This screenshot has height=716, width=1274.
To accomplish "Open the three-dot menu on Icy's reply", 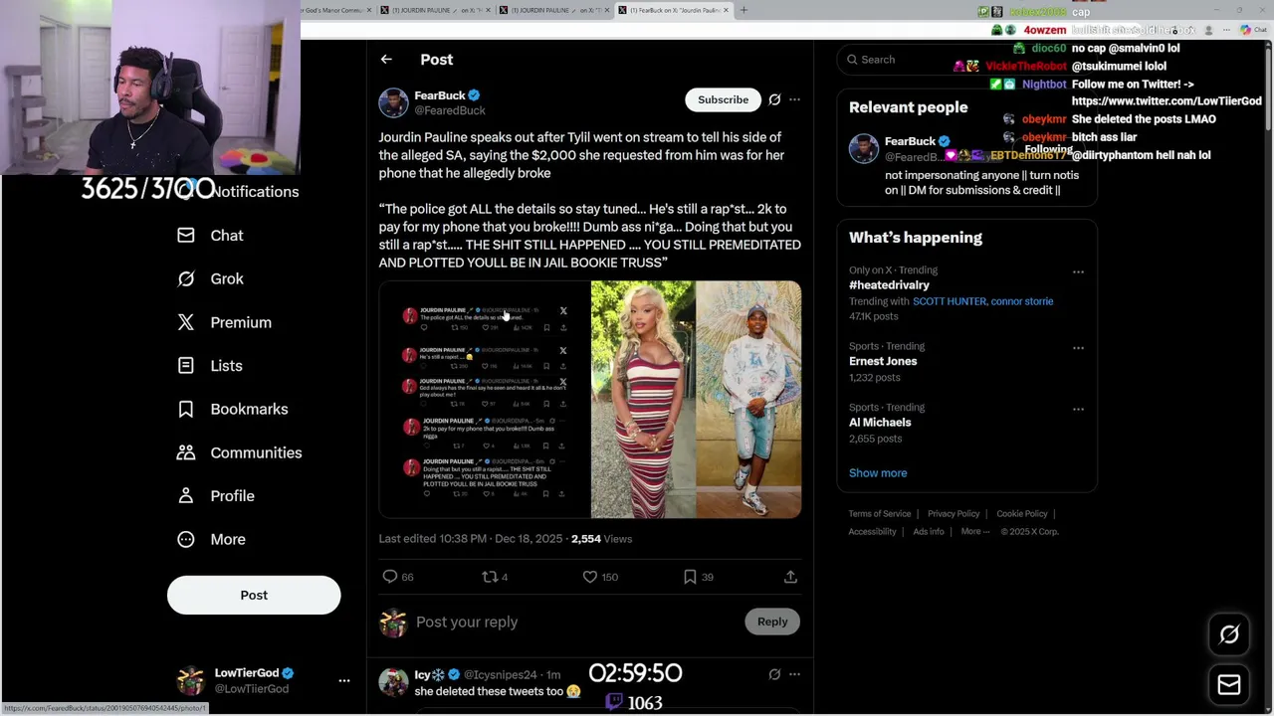I will coord(794,674).
